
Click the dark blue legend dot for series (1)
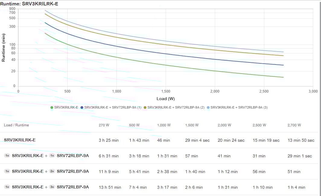coord(82,107)
